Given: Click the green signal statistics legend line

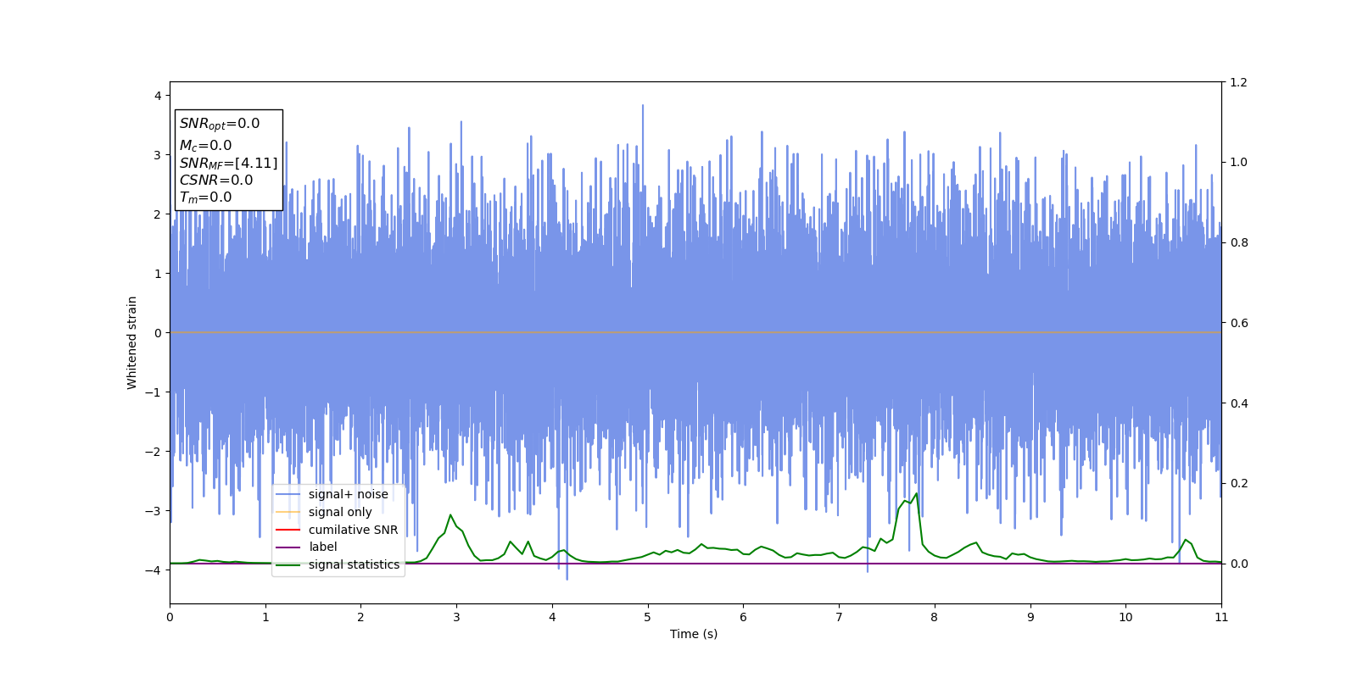Looking at the screenshot, I should click(288, 564).
